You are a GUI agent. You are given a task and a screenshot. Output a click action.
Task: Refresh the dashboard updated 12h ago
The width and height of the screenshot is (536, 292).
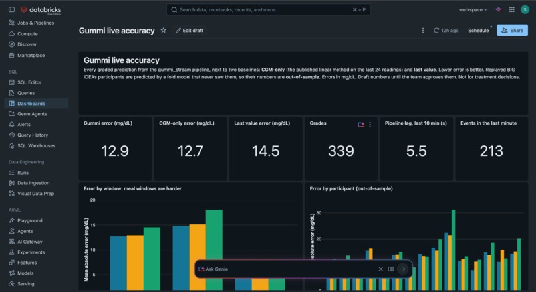point(446,31)
